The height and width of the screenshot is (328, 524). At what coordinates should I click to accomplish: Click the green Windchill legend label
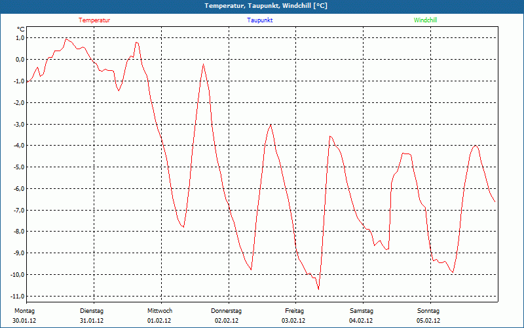click(x=425, y=20)
